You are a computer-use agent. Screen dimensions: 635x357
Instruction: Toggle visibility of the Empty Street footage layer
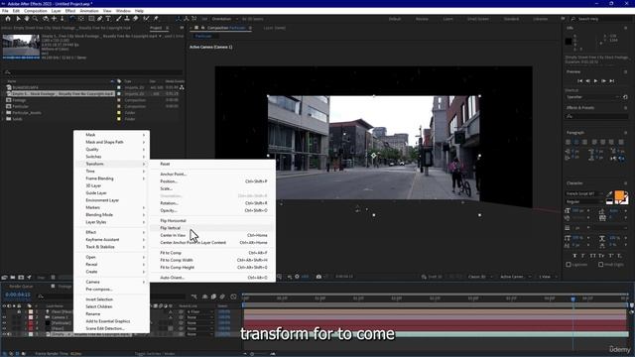pyautogui.click(x=4, y=334)
